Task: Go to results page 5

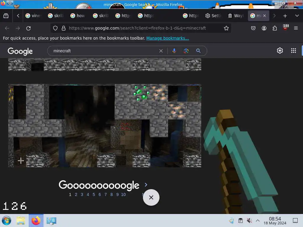Action: coord(94,194)
